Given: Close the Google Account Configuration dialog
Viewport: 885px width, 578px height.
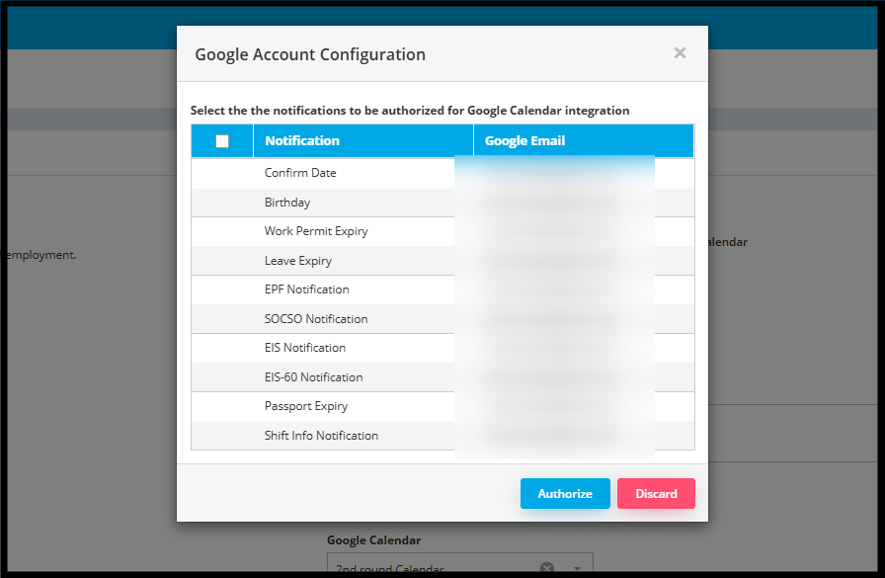Looking at the screenshot, I should pyautogui.click(x=680, y=53).
